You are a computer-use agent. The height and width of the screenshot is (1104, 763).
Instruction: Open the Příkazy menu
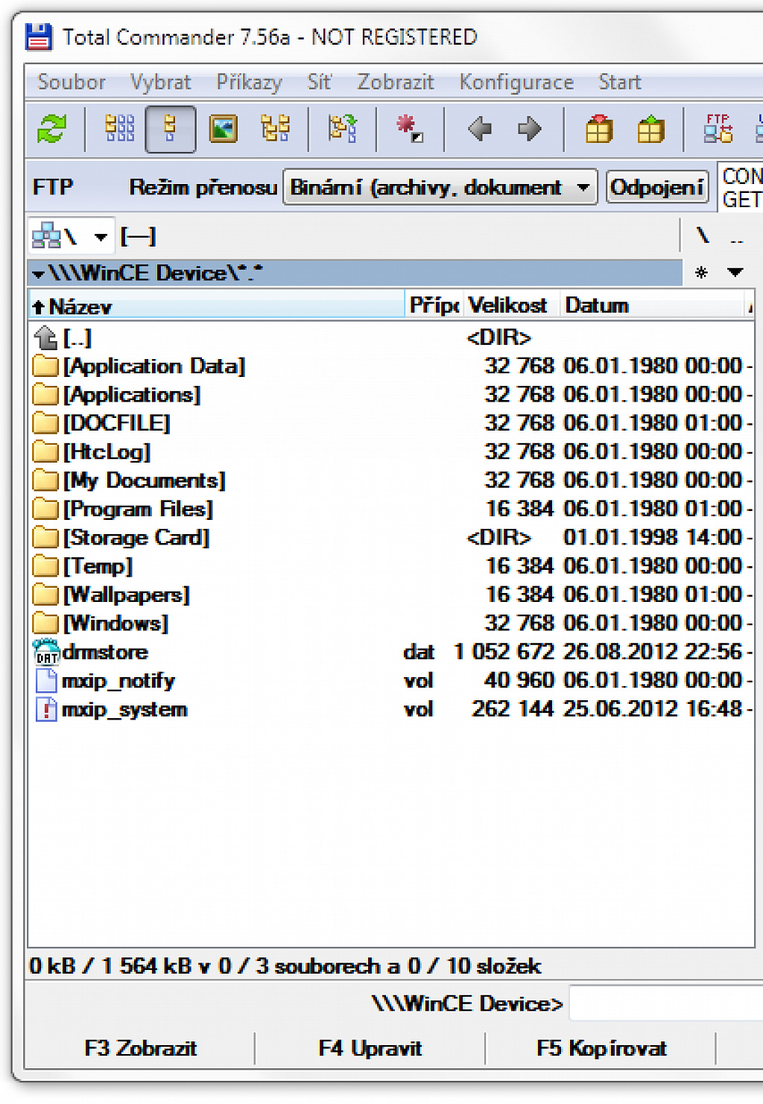click(249, 82)
